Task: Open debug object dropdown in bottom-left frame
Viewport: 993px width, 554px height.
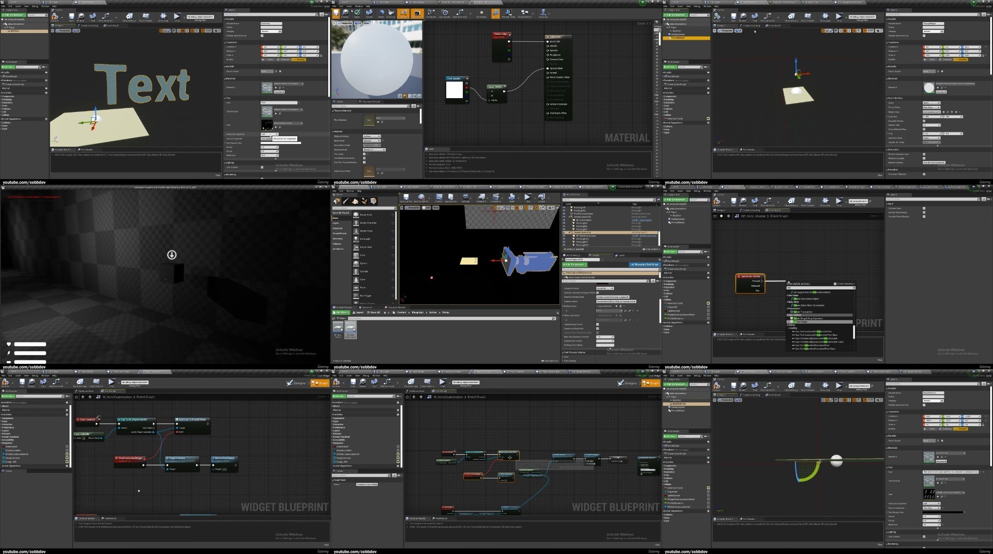Action: (x=135, y=383)
